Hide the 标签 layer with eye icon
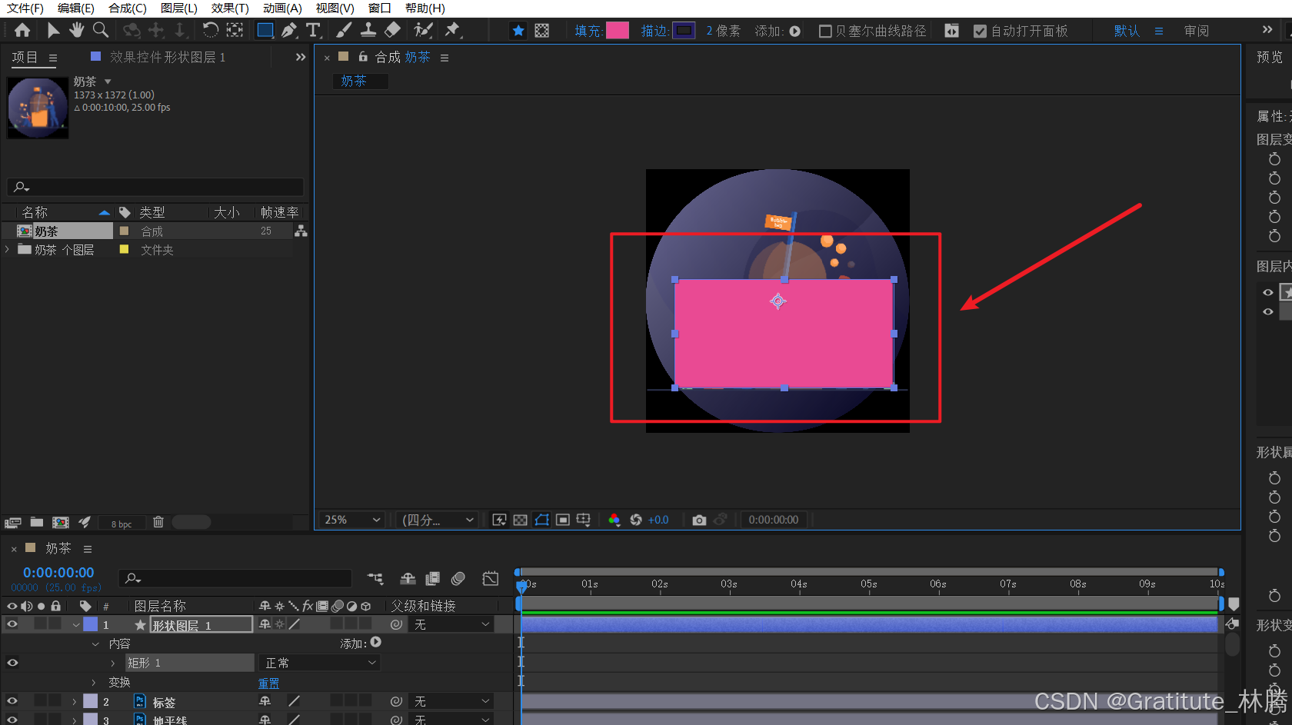Image resolution: width=1292 pixels, height=725 pixels. [x=12, y=701]
